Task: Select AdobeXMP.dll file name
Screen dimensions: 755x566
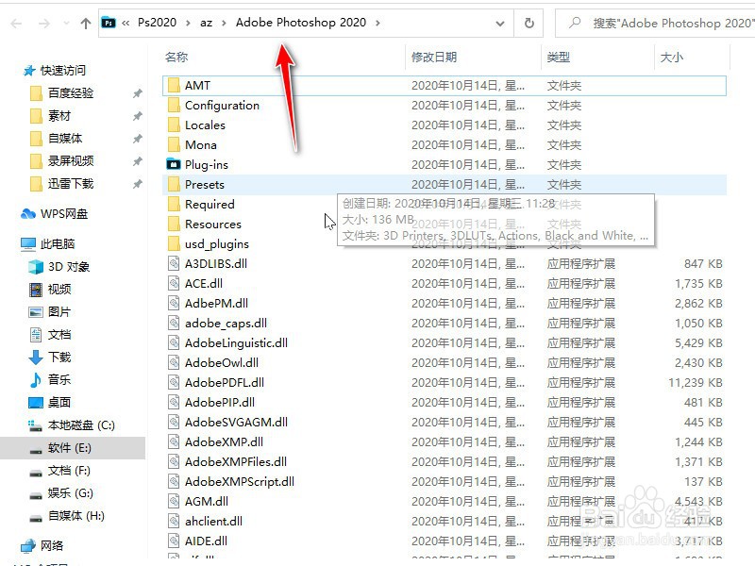Action: pos(224,441)
